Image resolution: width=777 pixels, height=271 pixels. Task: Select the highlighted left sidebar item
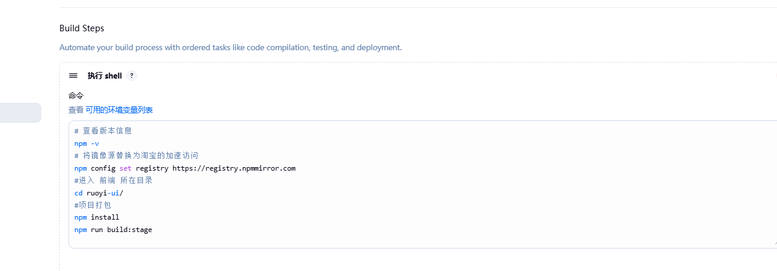20,113
